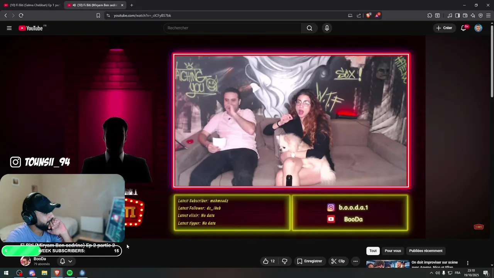Click the Créer button
494x278 pixels.
coord(444,28)
